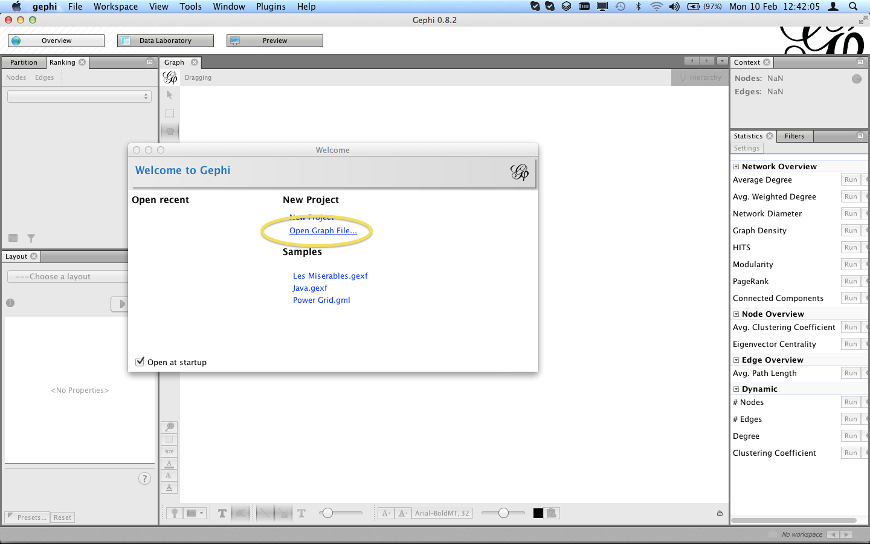Click the reset label size icon

(169, 488)
